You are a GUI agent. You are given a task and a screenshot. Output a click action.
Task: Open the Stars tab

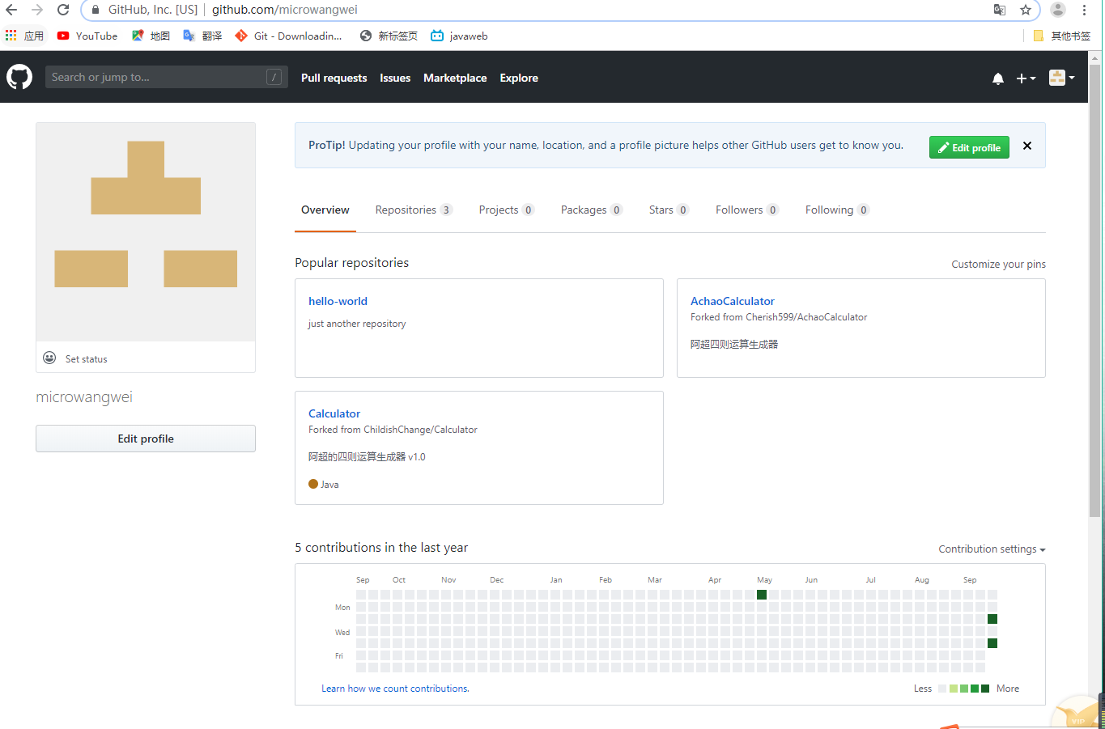(x=668, y=210)
